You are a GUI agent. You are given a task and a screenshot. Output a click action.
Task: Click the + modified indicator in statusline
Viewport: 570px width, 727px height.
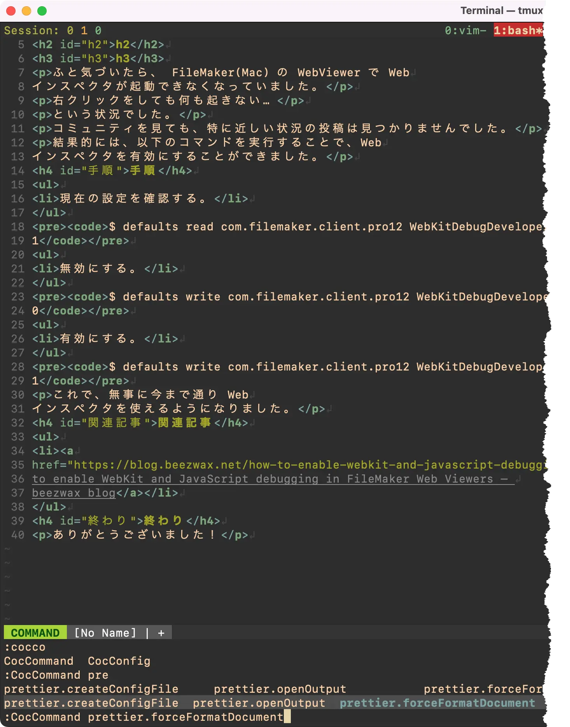(161, 633)
